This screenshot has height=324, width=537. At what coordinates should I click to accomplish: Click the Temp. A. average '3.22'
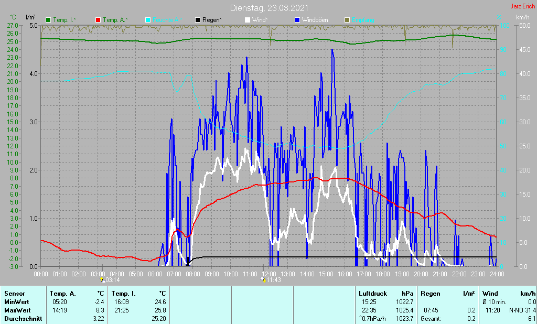(x=98, y=319)
